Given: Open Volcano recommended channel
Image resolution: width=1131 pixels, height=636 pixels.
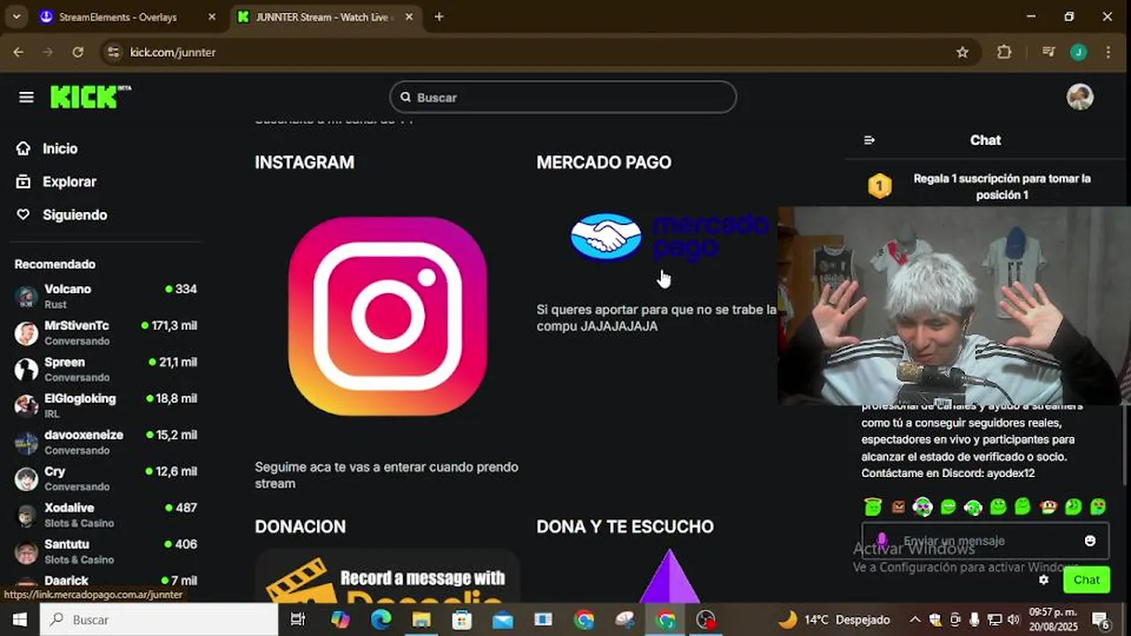Looking at the screenshot, I should coord(106,296).
